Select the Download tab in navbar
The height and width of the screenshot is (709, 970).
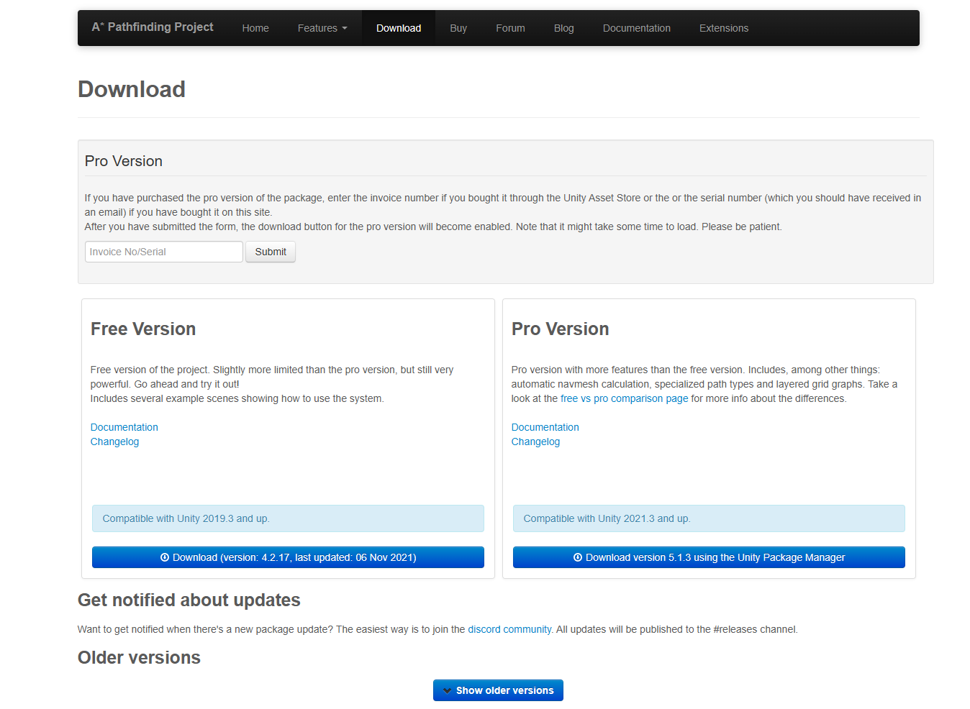click(399, 28)
